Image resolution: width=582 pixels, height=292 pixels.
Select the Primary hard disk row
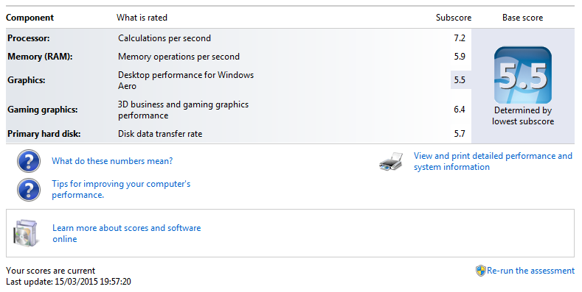click(x=239, y=134)
